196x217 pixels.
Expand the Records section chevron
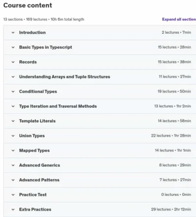tap(13, 62)
